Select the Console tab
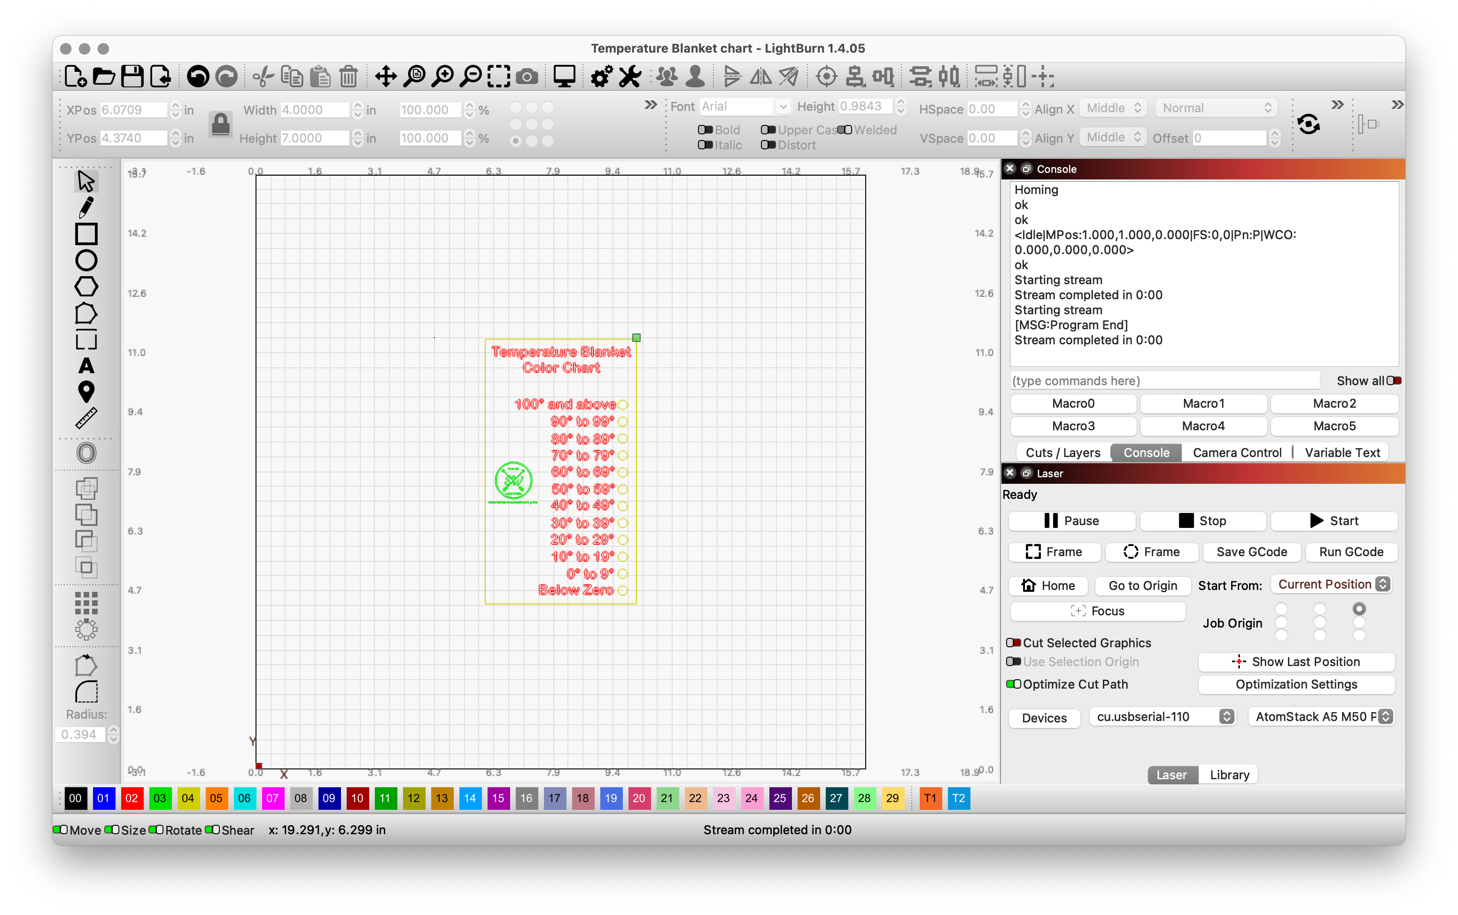Screen dimensions: 1458x915 point(1146,453)
